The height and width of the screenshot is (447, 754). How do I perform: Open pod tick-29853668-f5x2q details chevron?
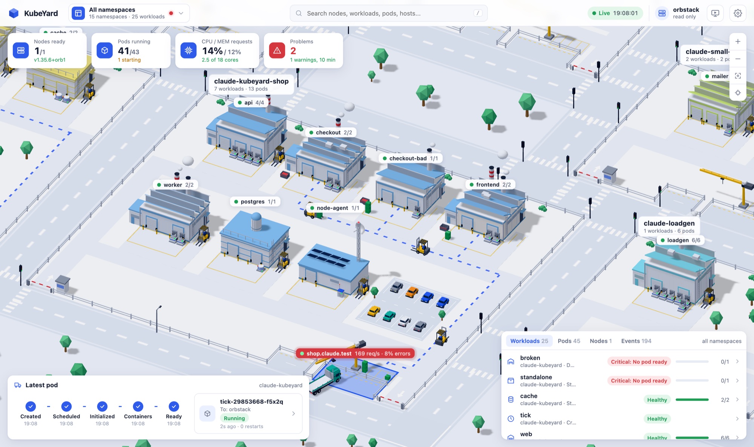coord(294,413)
